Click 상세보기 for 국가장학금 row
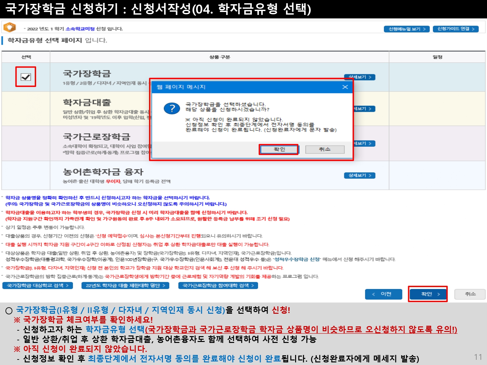The height and width of the screenshot is (365, 487). pos(360,77)
